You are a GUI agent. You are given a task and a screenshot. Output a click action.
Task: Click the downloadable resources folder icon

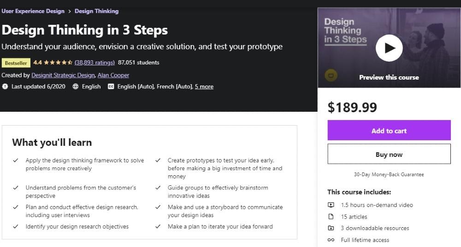331,228
